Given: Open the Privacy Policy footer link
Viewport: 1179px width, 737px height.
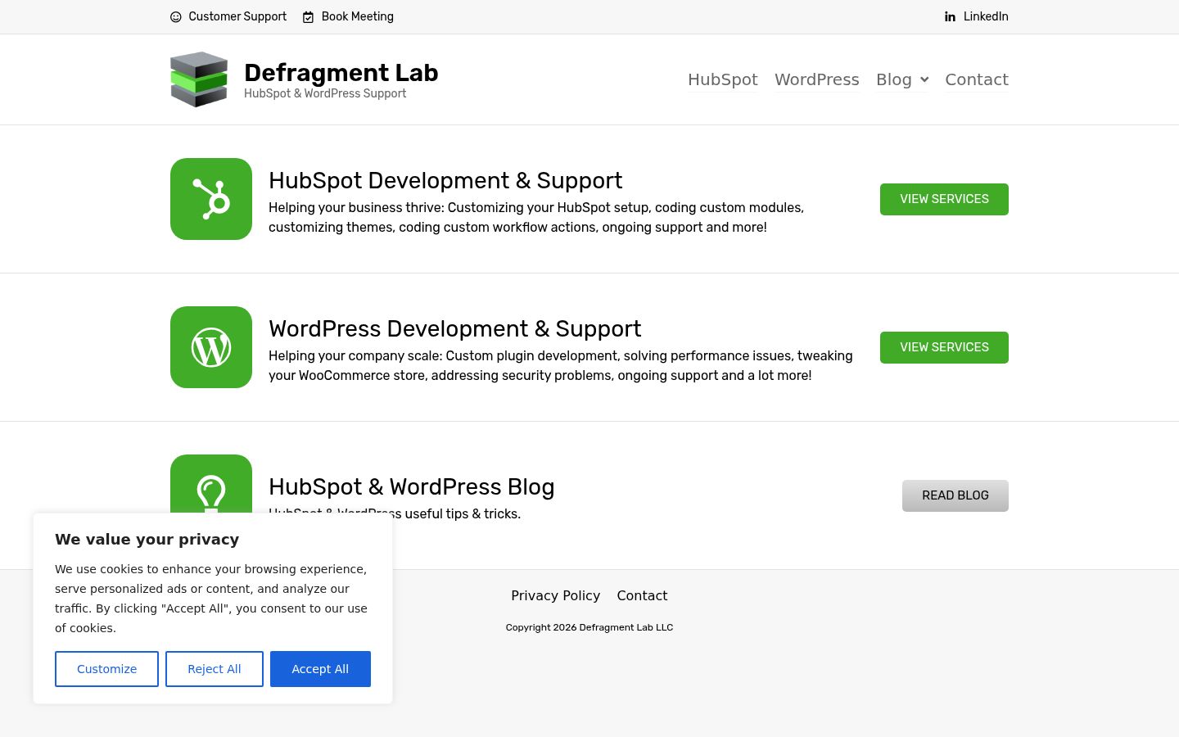Looking at the screenshot, I should tap(556, 595).
